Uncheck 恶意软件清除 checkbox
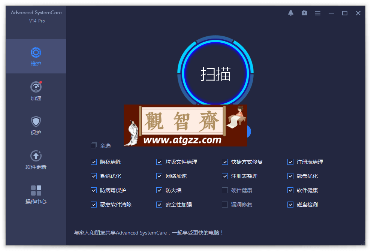371x251 pixels. 94,205
